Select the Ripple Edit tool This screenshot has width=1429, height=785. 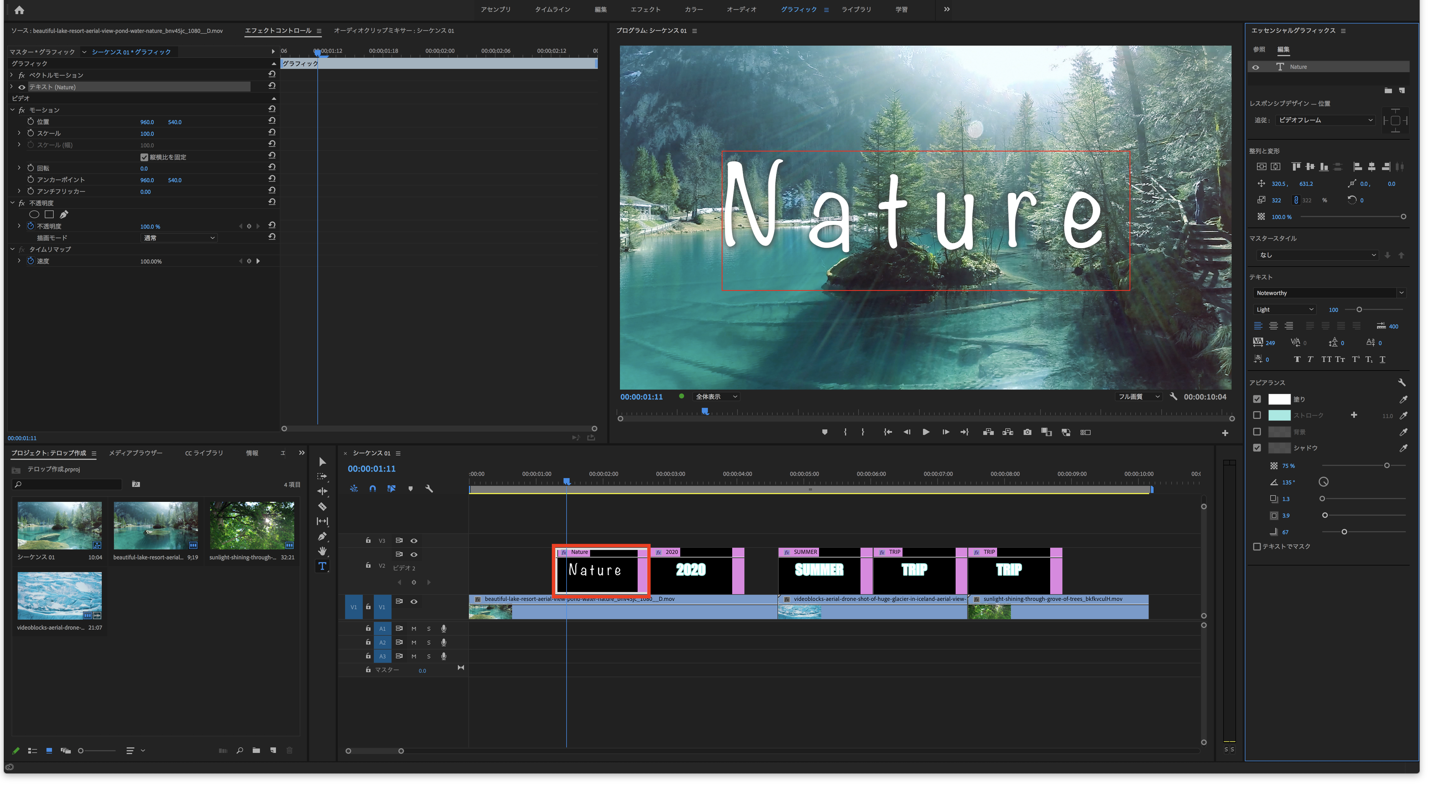[x=322, y=492]
